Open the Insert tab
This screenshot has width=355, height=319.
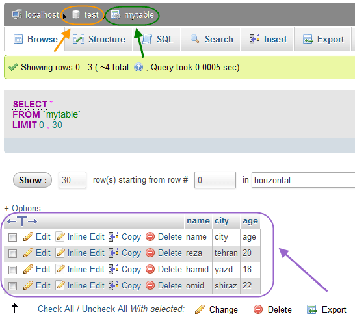[x=267, y=39]
